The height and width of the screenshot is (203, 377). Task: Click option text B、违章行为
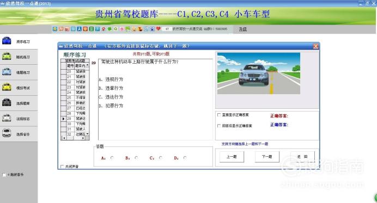111,88
